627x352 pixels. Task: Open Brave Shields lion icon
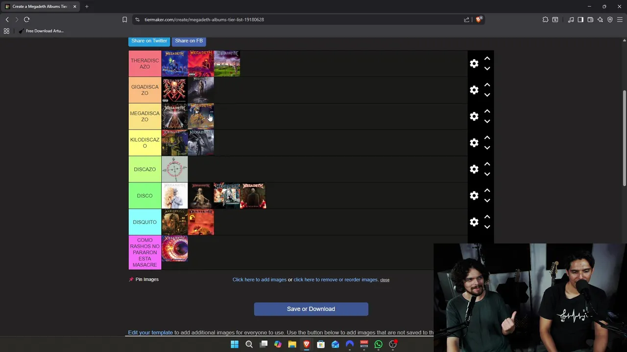(x=479, y=20)
